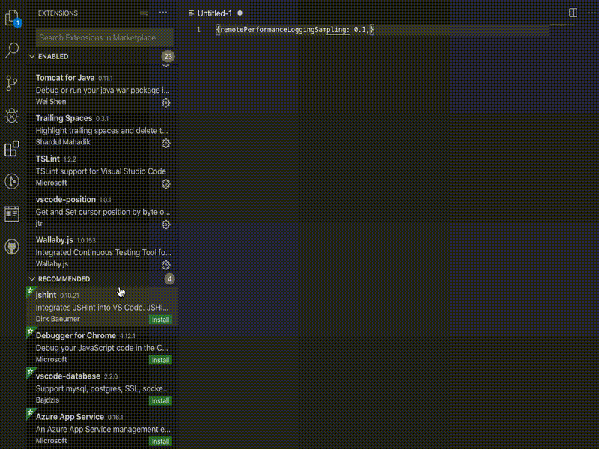Click line number 1 in gutter
The image size is (599, 449).
pos(198,30)
